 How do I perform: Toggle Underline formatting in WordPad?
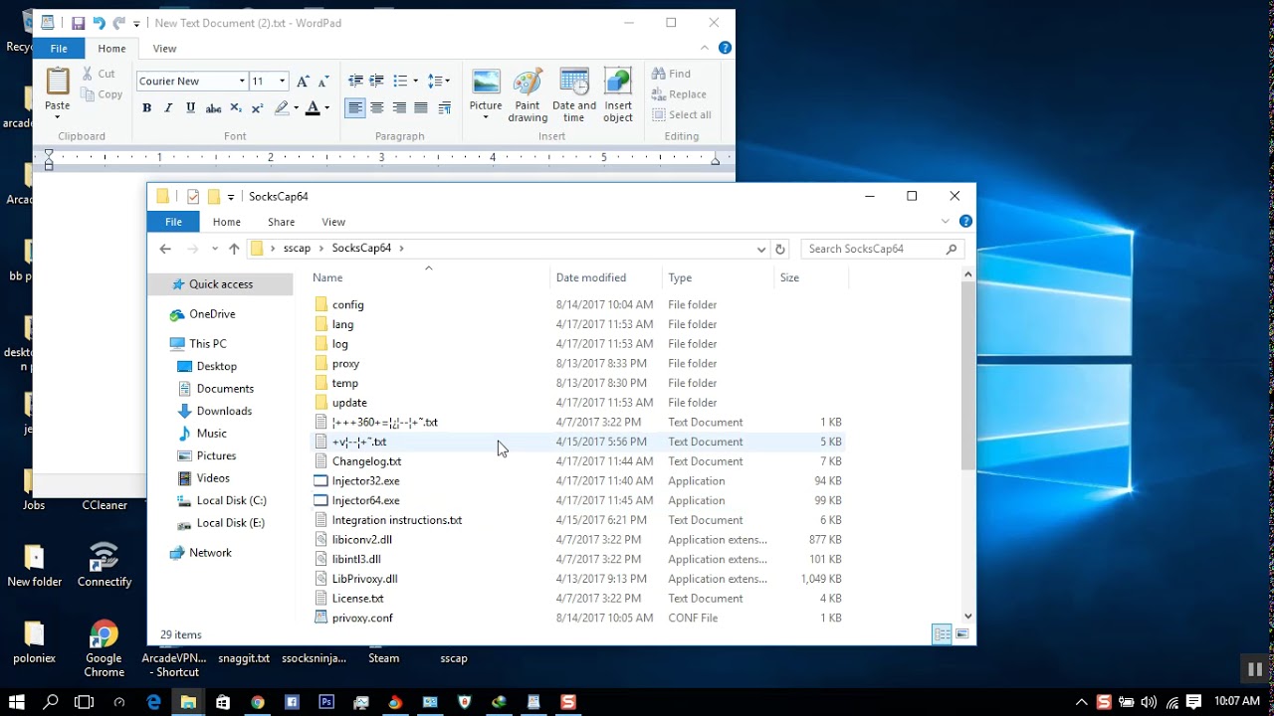coord(190,108)
